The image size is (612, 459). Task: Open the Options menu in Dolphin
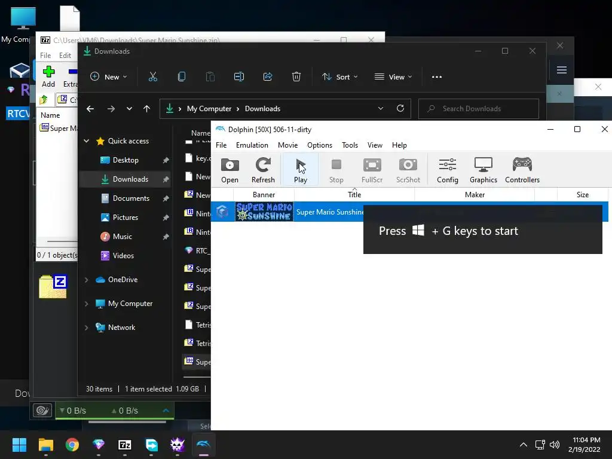click(x=319, y=145)
